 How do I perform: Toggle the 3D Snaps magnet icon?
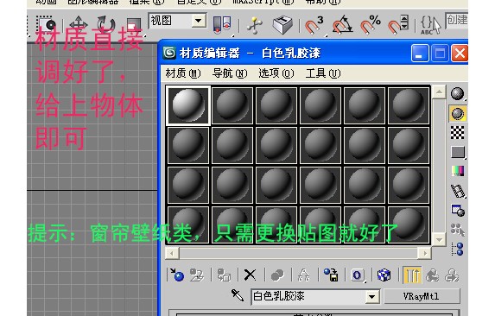tap(314, 24)
